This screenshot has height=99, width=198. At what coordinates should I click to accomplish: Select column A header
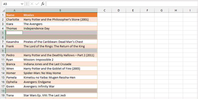[x=15, y=11]
